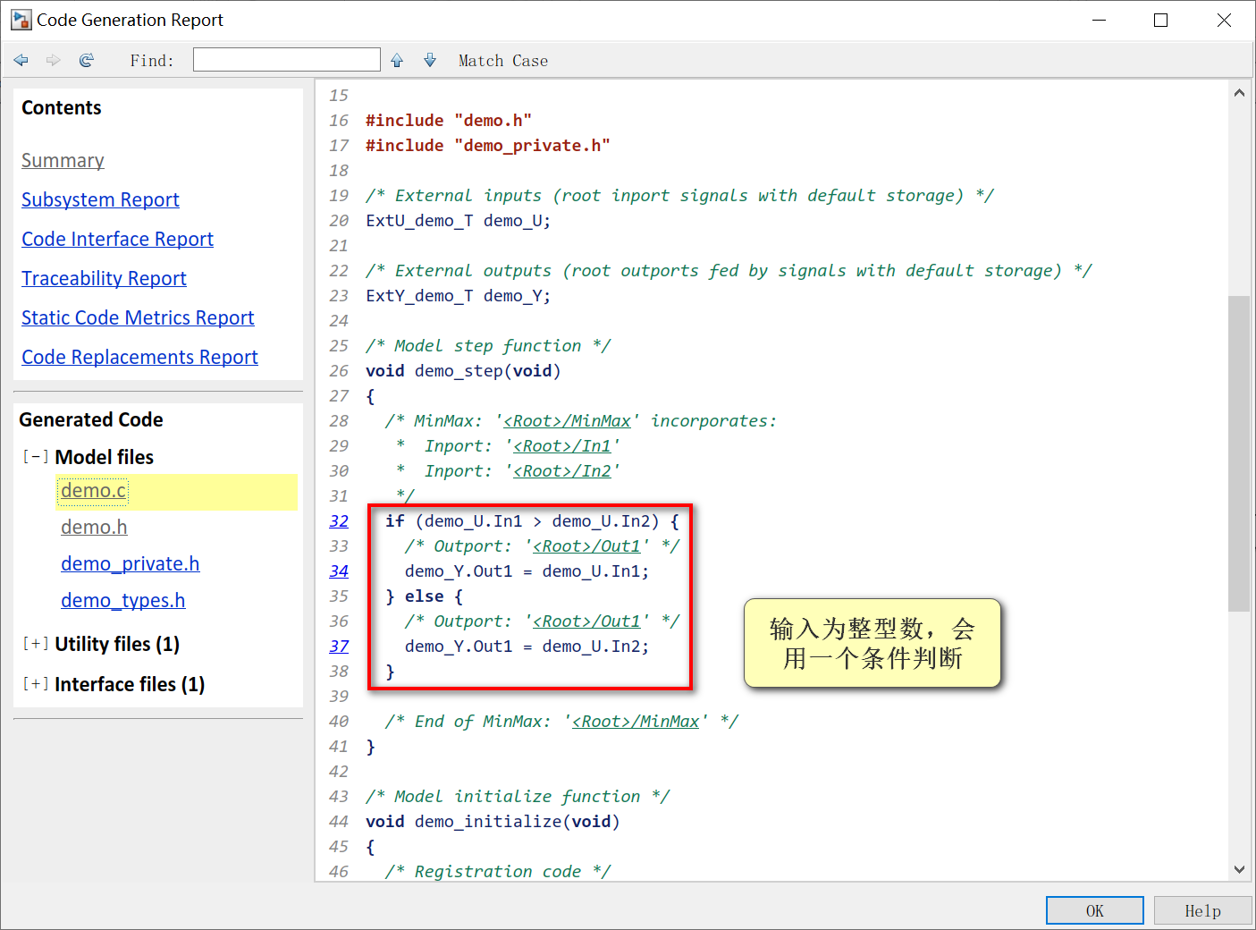Close the Code Generation Report window
The width and height of the screenshot is (1256, 930).
tap(1224, 20)
